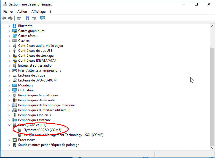Click the Périphériques de sécurité key icon
This screenshot has width=215, height=158.
pyautogui.click(x=15, y=100)
